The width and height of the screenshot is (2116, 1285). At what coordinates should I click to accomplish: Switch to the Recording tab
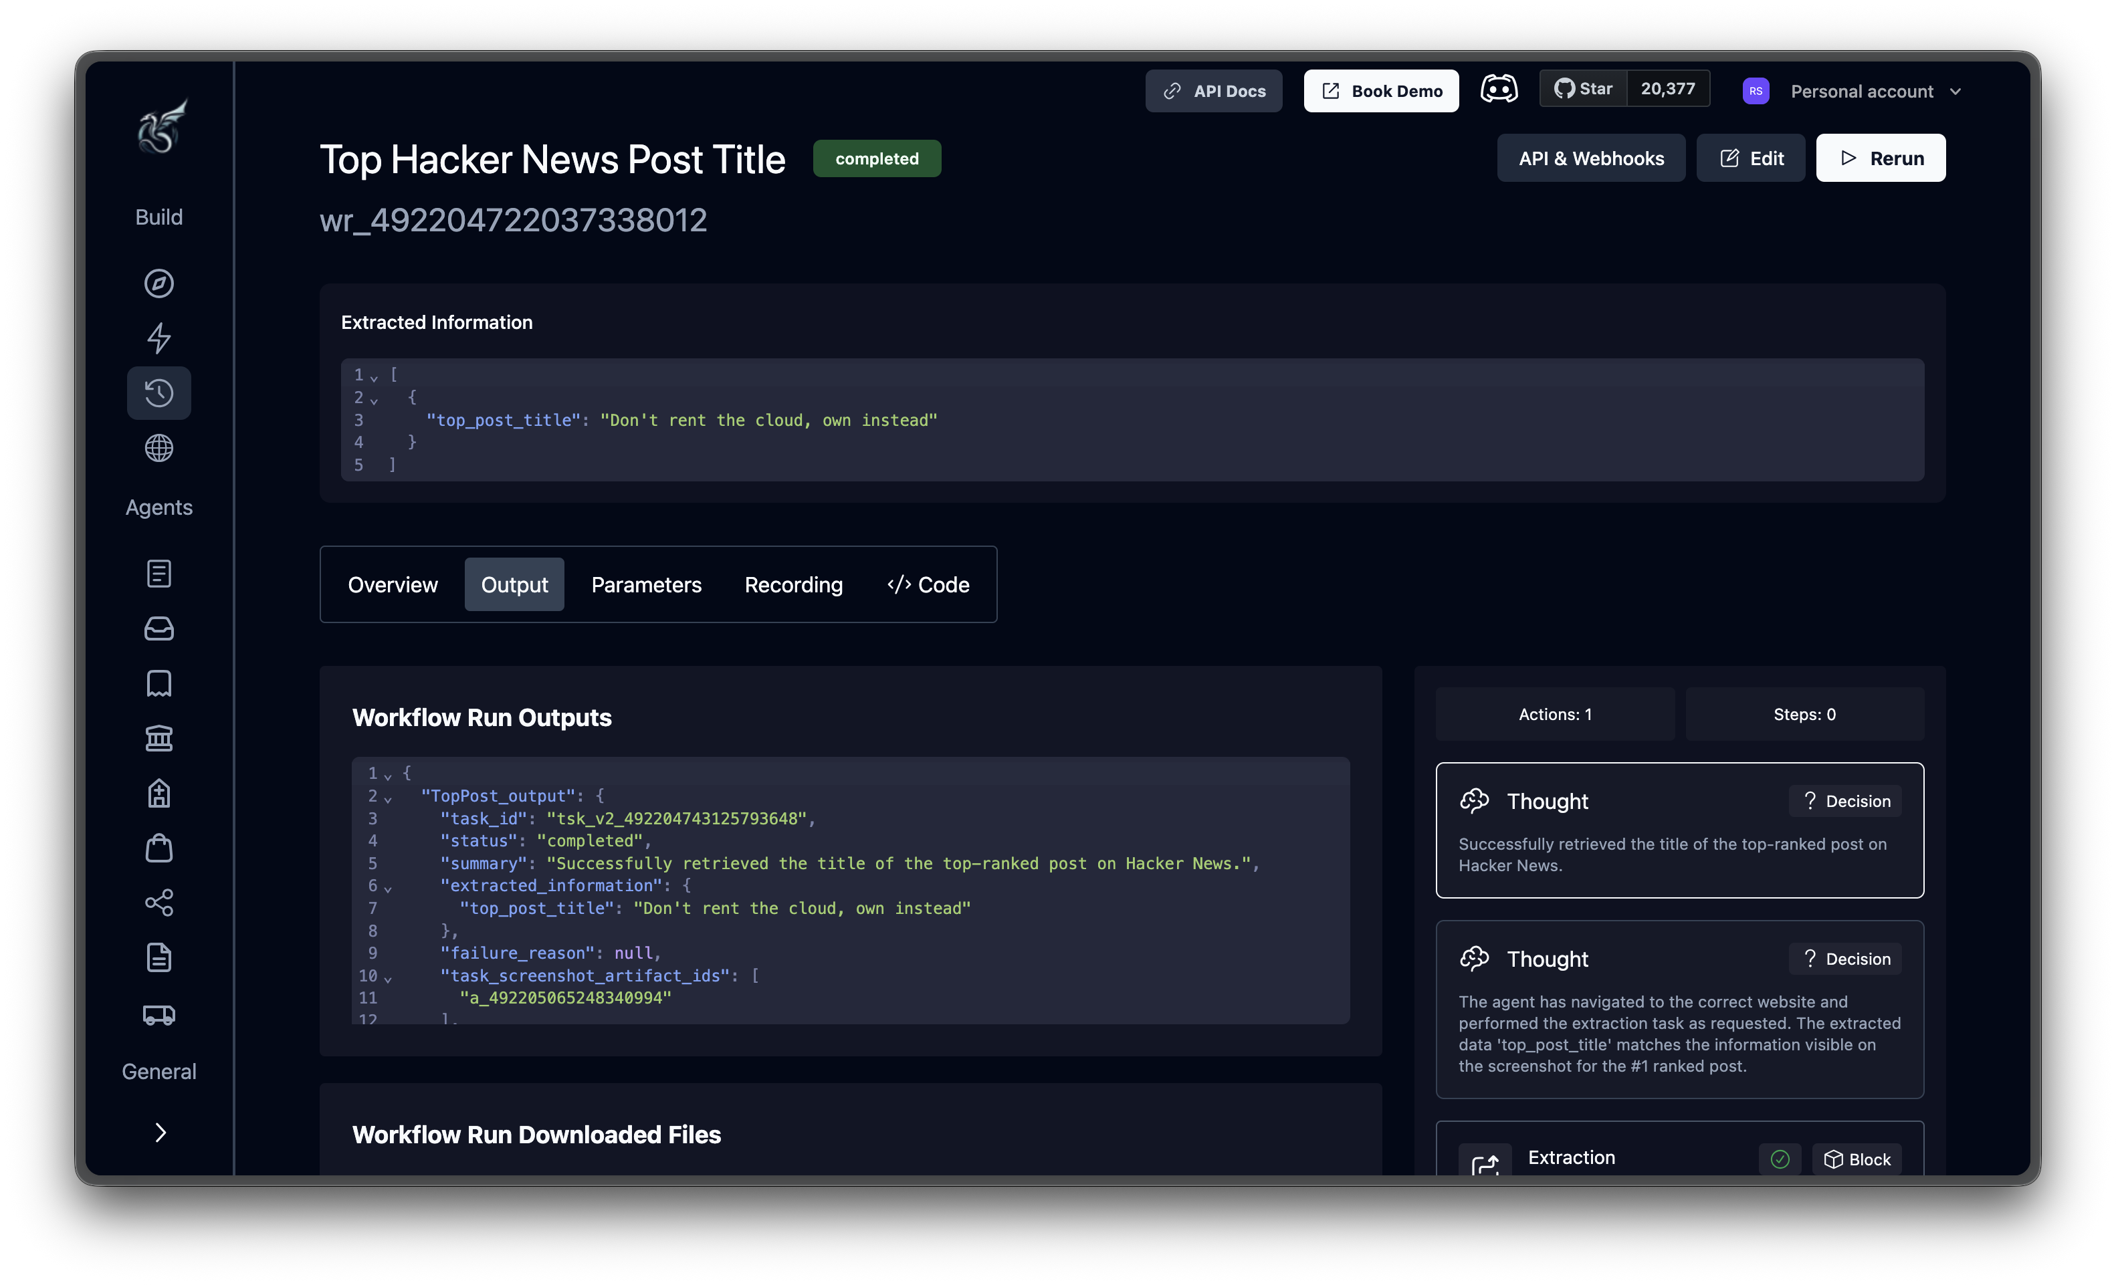point(793,584)
